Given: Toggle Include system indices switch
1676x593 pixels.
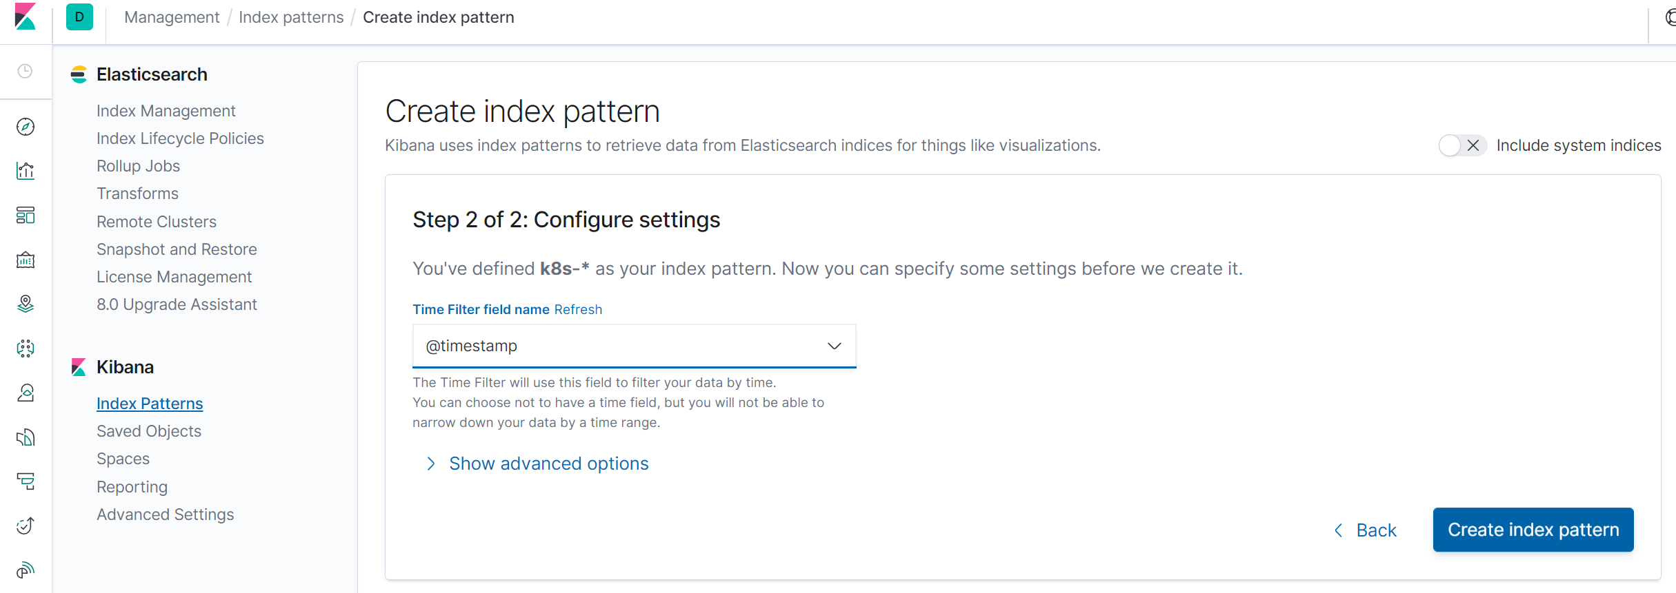Looking at the screenshot, I should (1462, 145).
